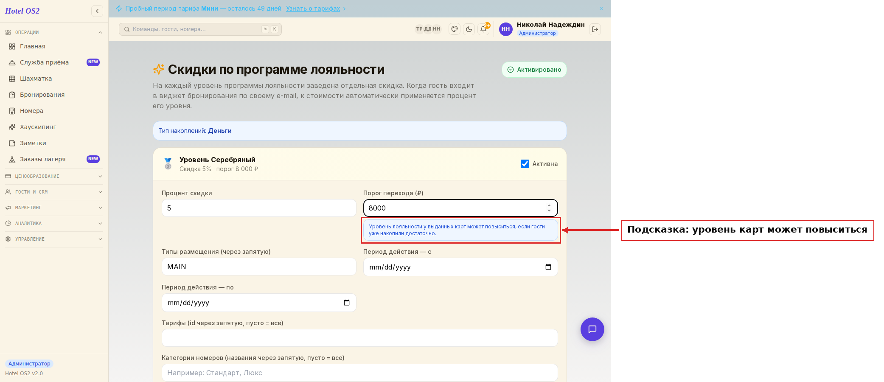Click the Уровень Серебряный heading
Image resolution: width=884 pixels, height=382 pixels.
pos(217,160)
